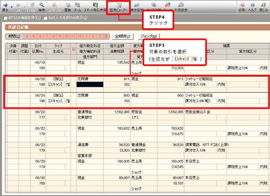The width and height of the screenshot is (270, 196).
Task: Click the ミナミ credit sub-account
Action: point(135,117)
